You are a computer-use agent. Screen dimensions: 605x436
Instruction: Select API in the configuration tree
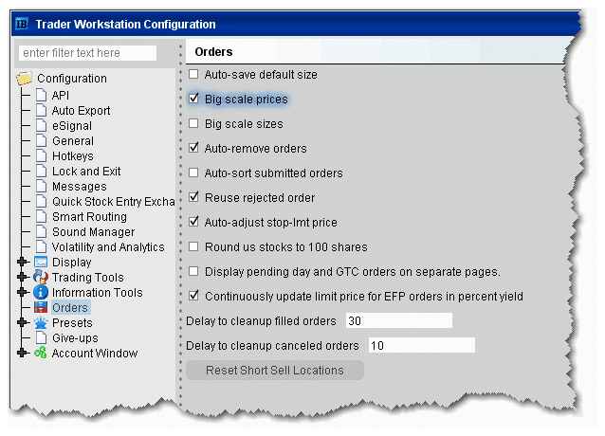point(61,95)
